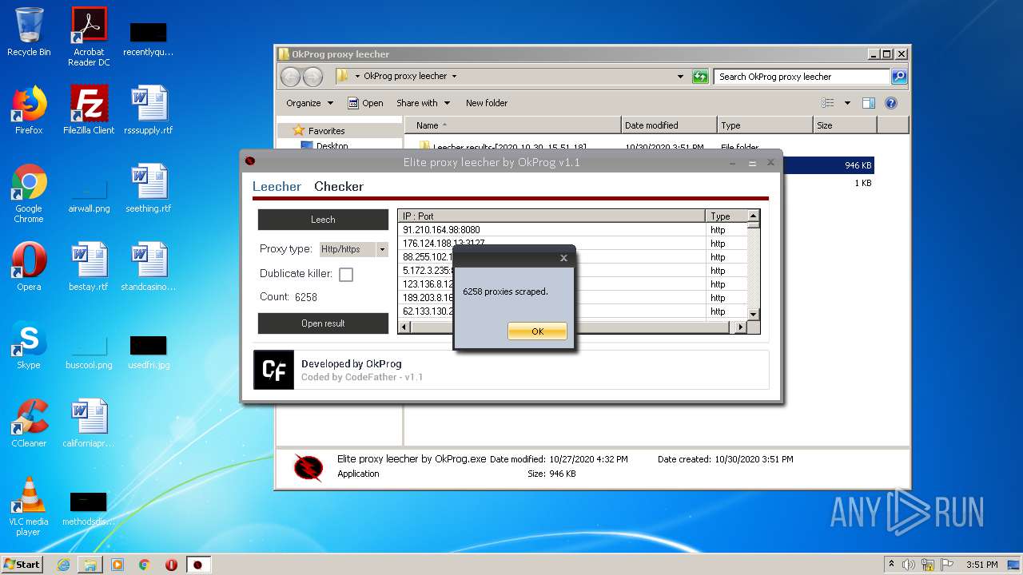Screen dimensions: 1023x575
Task: Refresh the Explorer folder view
Action: (700, 77)
